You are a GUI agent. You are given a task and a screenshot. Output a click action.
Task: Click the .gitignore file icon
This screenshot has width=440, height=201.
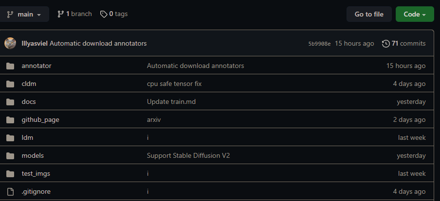[x=10, y=191]
